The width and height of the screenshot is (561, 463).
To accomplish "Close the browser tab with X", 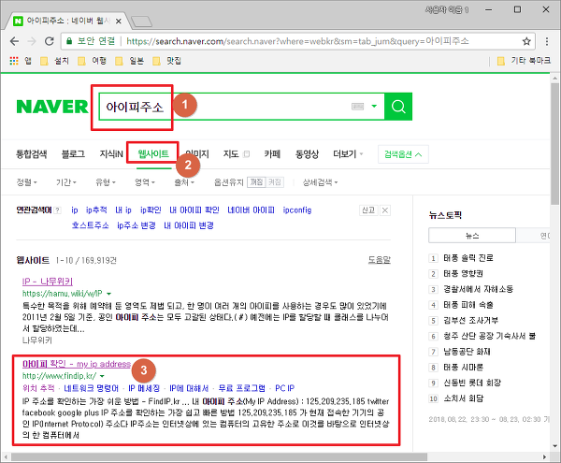I will 119,22.
